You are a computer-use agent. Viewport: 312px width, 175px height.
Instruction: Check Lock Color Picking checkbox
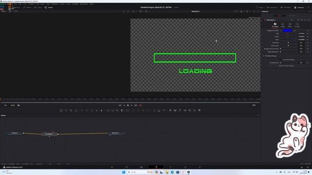coord(281,60)
